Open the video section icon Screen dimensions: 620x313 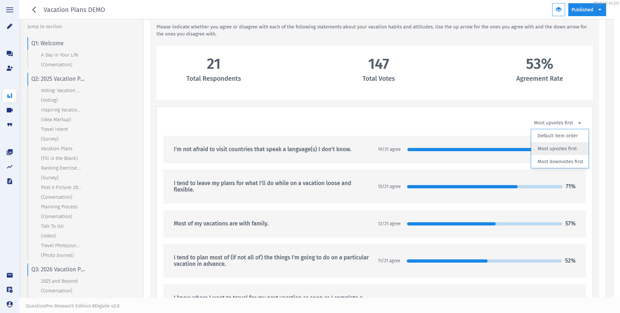pyautogui.click(x=10, y=110)
